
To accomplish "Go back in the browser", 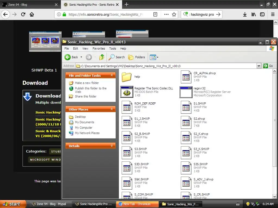I will pos(5,14).
